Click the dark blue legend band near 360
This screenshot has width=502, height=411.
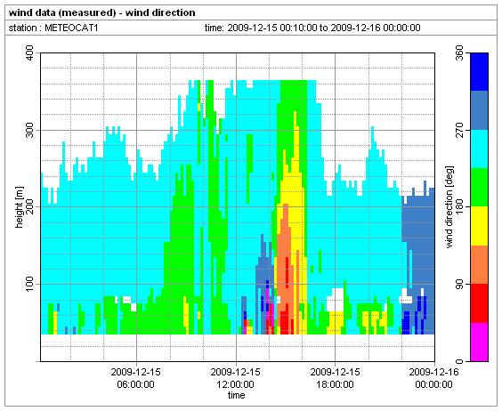[x=479, y=72]
